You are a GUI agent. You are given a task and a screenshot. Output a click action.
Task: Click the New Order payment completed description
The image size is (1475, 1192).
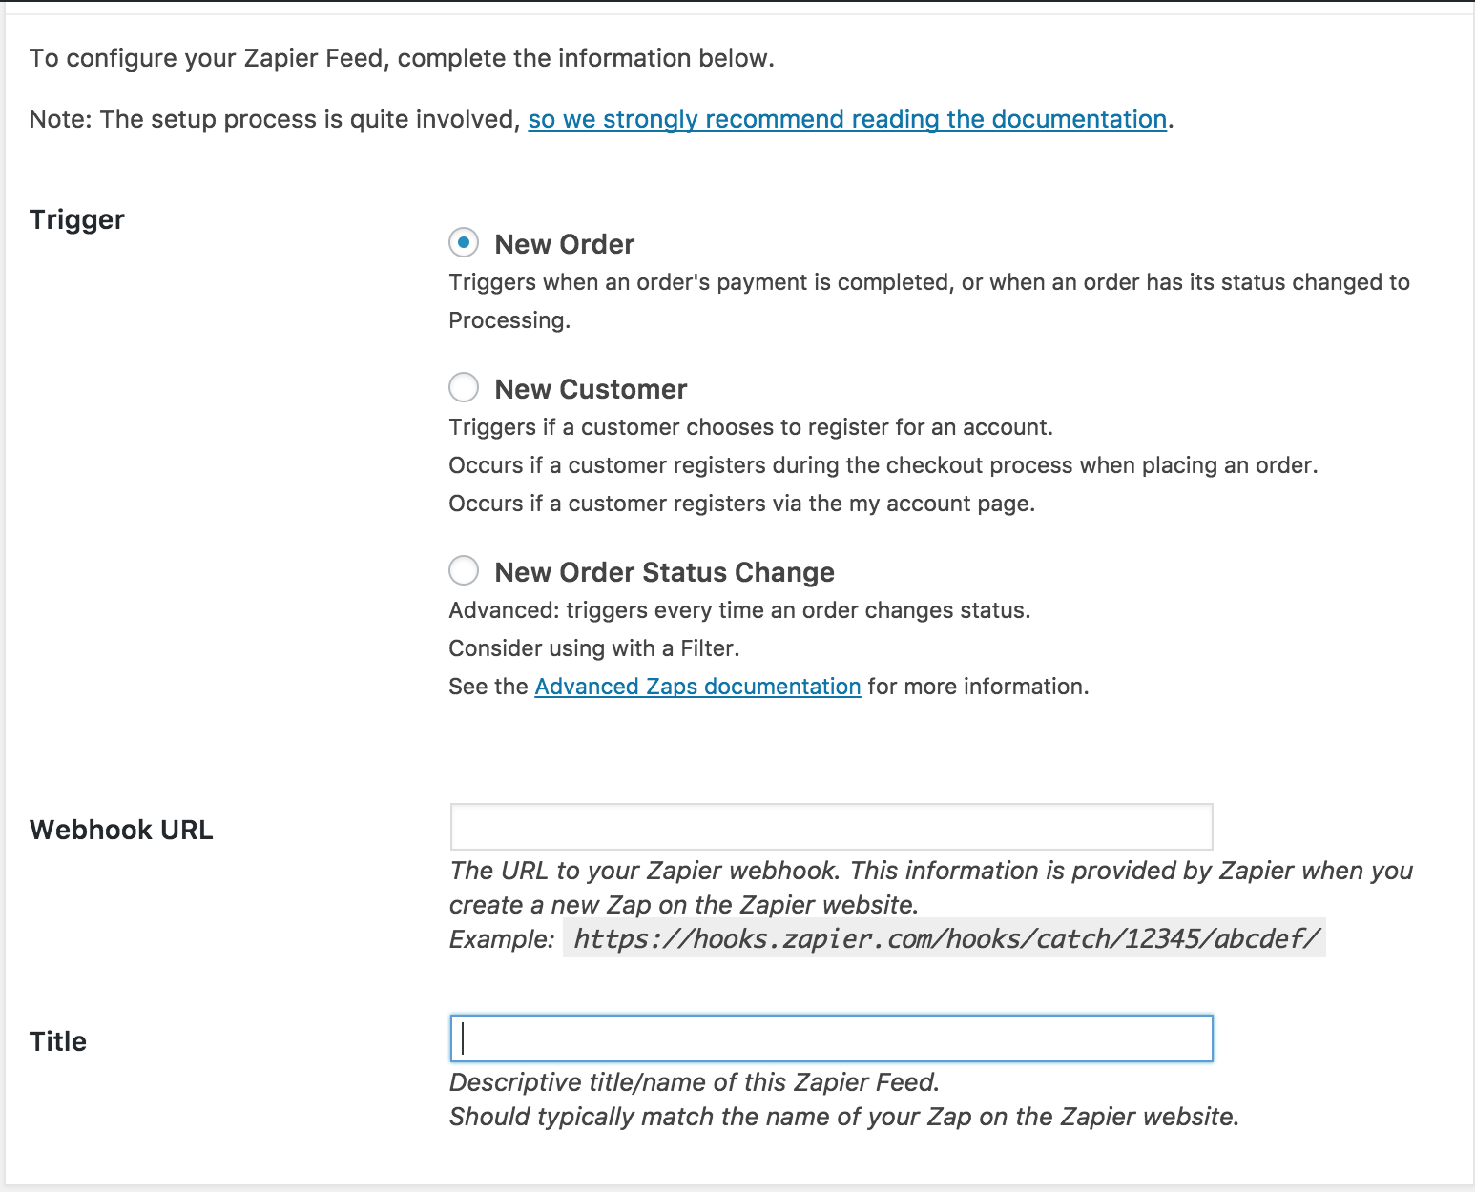click(x=929, y=301)
